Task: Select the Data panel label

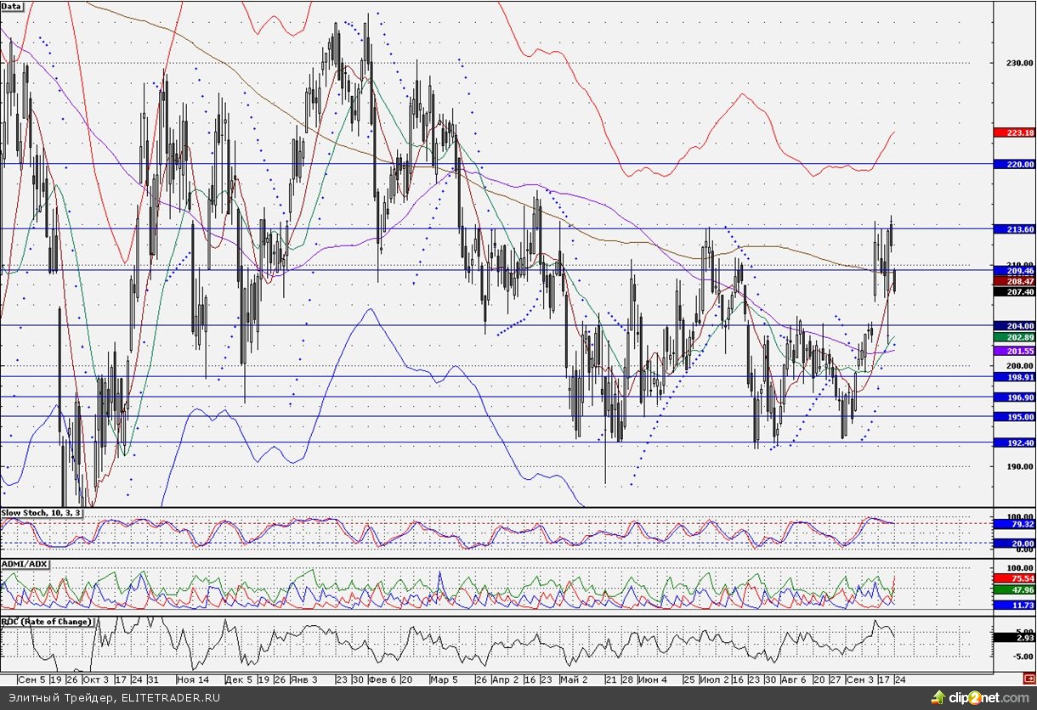Action: click(12, 6)
